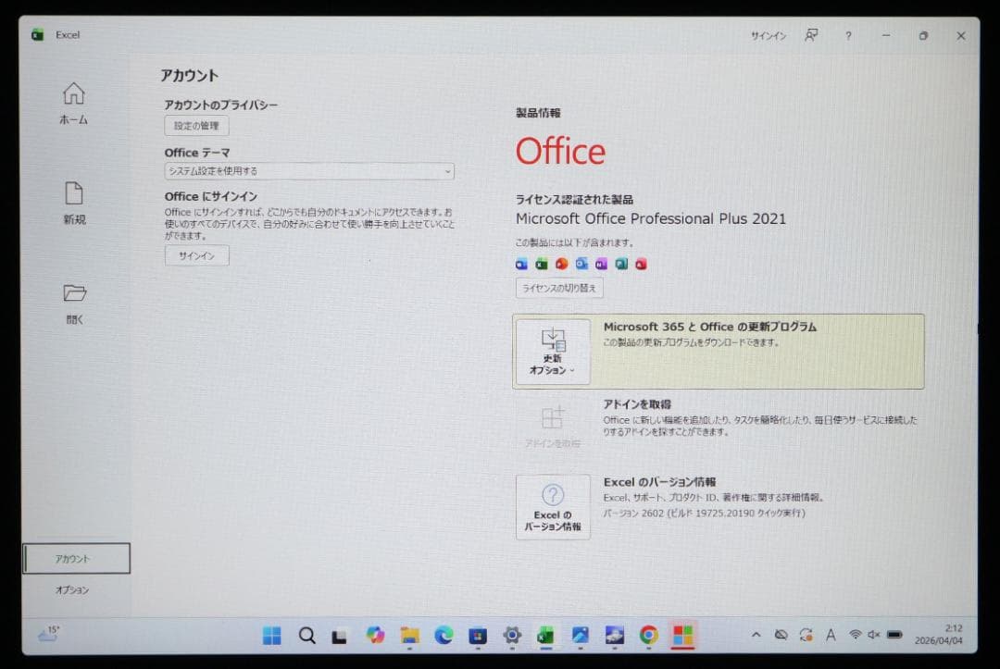Open Photos app from the taskbar
The image size is (1000, 669).
point(581,636)
